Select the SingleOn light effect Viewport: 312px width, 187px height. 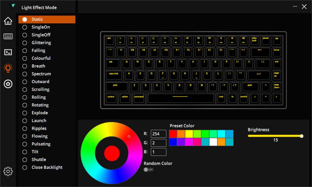point(47,27)
